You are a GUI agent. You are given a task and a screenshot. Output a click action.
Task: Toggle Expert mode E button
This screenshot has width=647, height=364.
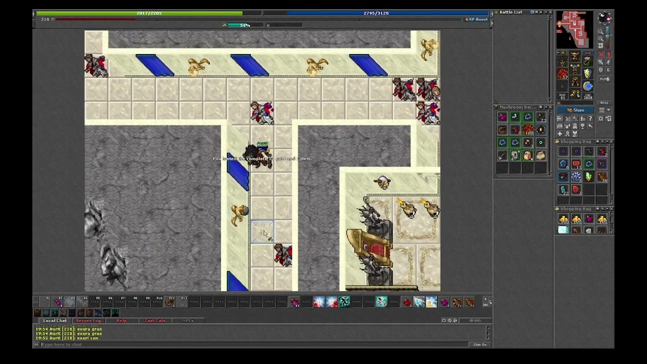coord(609,70)
